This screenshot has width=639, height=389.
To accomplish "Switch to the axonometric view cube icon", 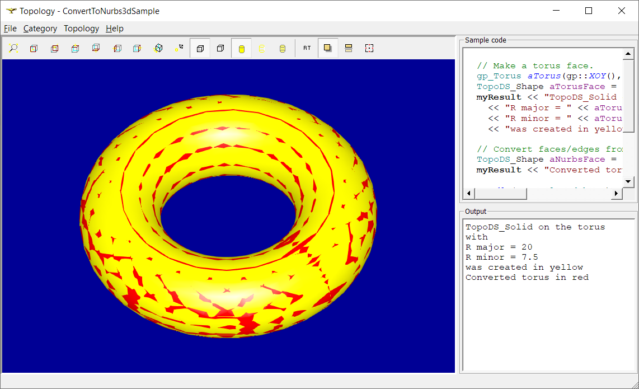I will (x=158, y=49).
